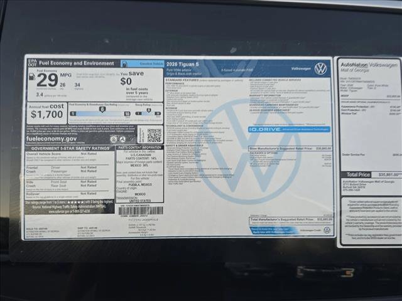Click the VIN barcode below parts content
Image resolution: width=402 pixels, height=301 pixels.
(x=141, y=211)
